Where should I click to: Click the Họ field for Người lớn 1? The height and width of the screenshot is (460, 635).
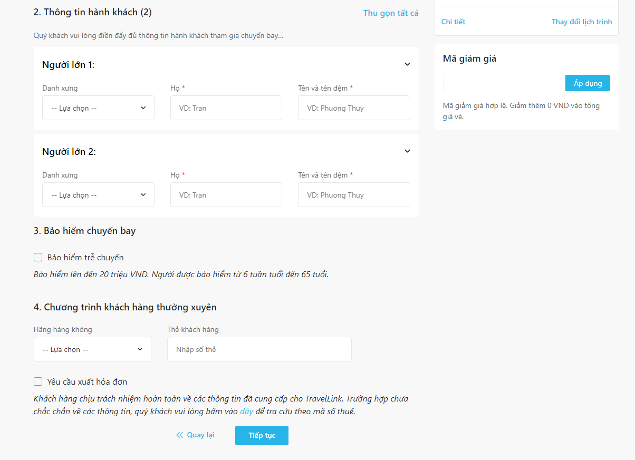[x=226, y=108]
